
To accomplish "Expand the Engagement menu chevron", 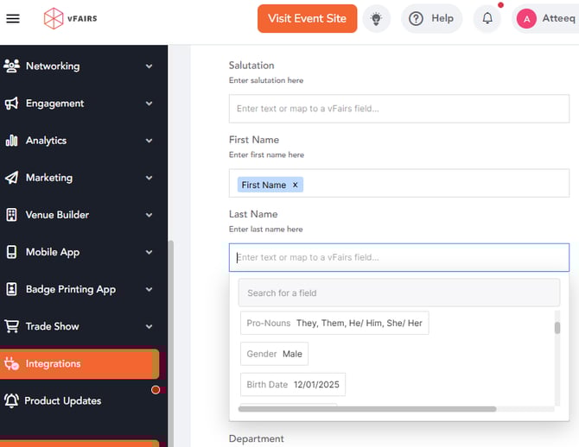I will pos(150,104).
